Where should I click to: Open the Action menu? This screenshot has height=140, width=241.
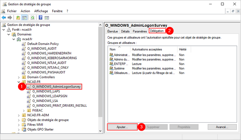pos(25,11)
